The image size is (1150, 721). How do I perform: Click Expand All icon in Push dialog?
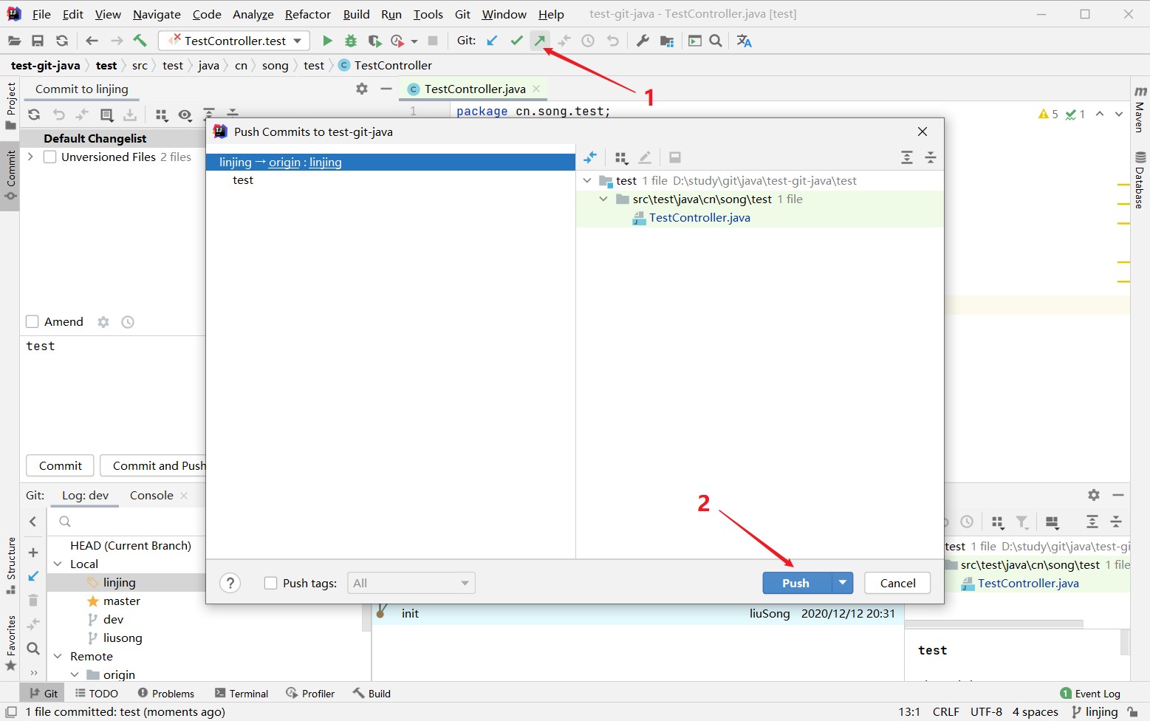tap(907, 157)
